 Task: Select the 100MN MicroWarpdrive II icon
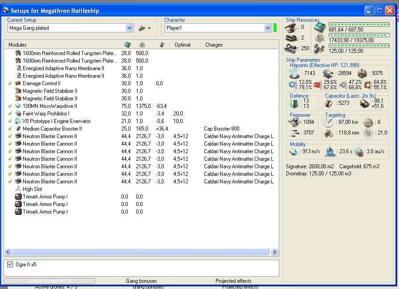pos(18,106)
